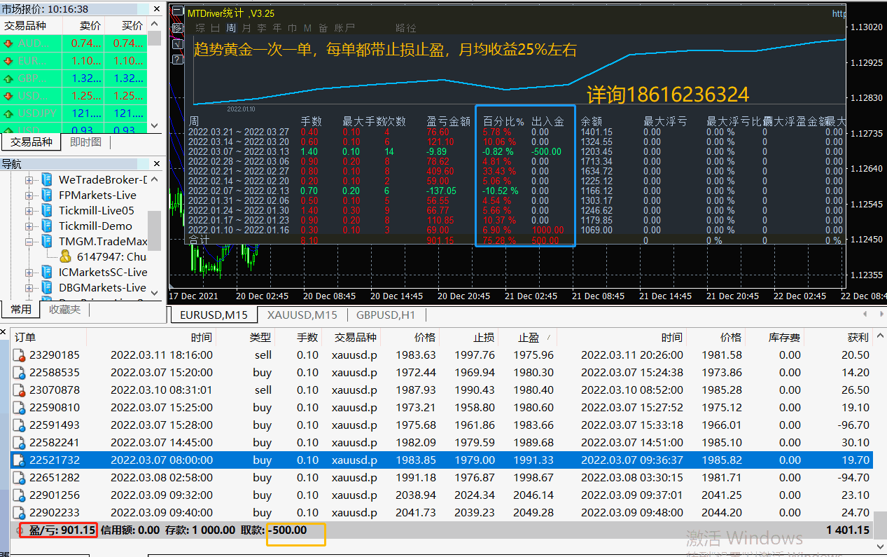This screenshot has width=887, height=557.
Task: Click the FPMarkets-Live server icon
Action: tap(47, 195)
